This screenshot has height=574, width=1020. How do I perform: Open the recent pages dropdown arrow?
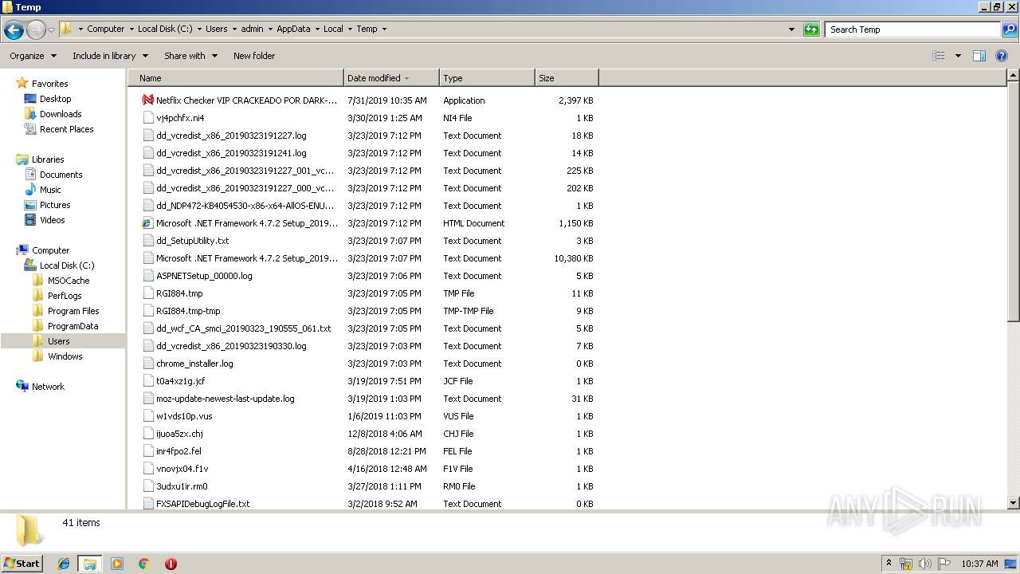tap(51, 29)
